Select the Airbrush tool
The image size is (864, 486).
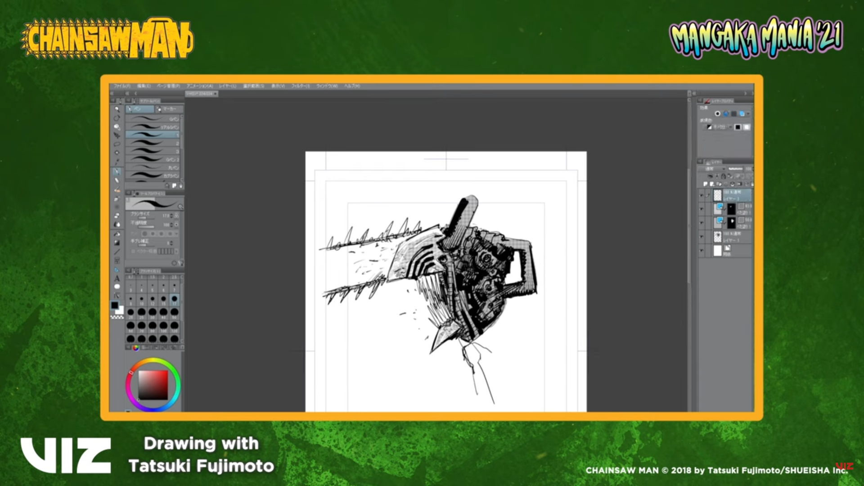tap(117, 198)
